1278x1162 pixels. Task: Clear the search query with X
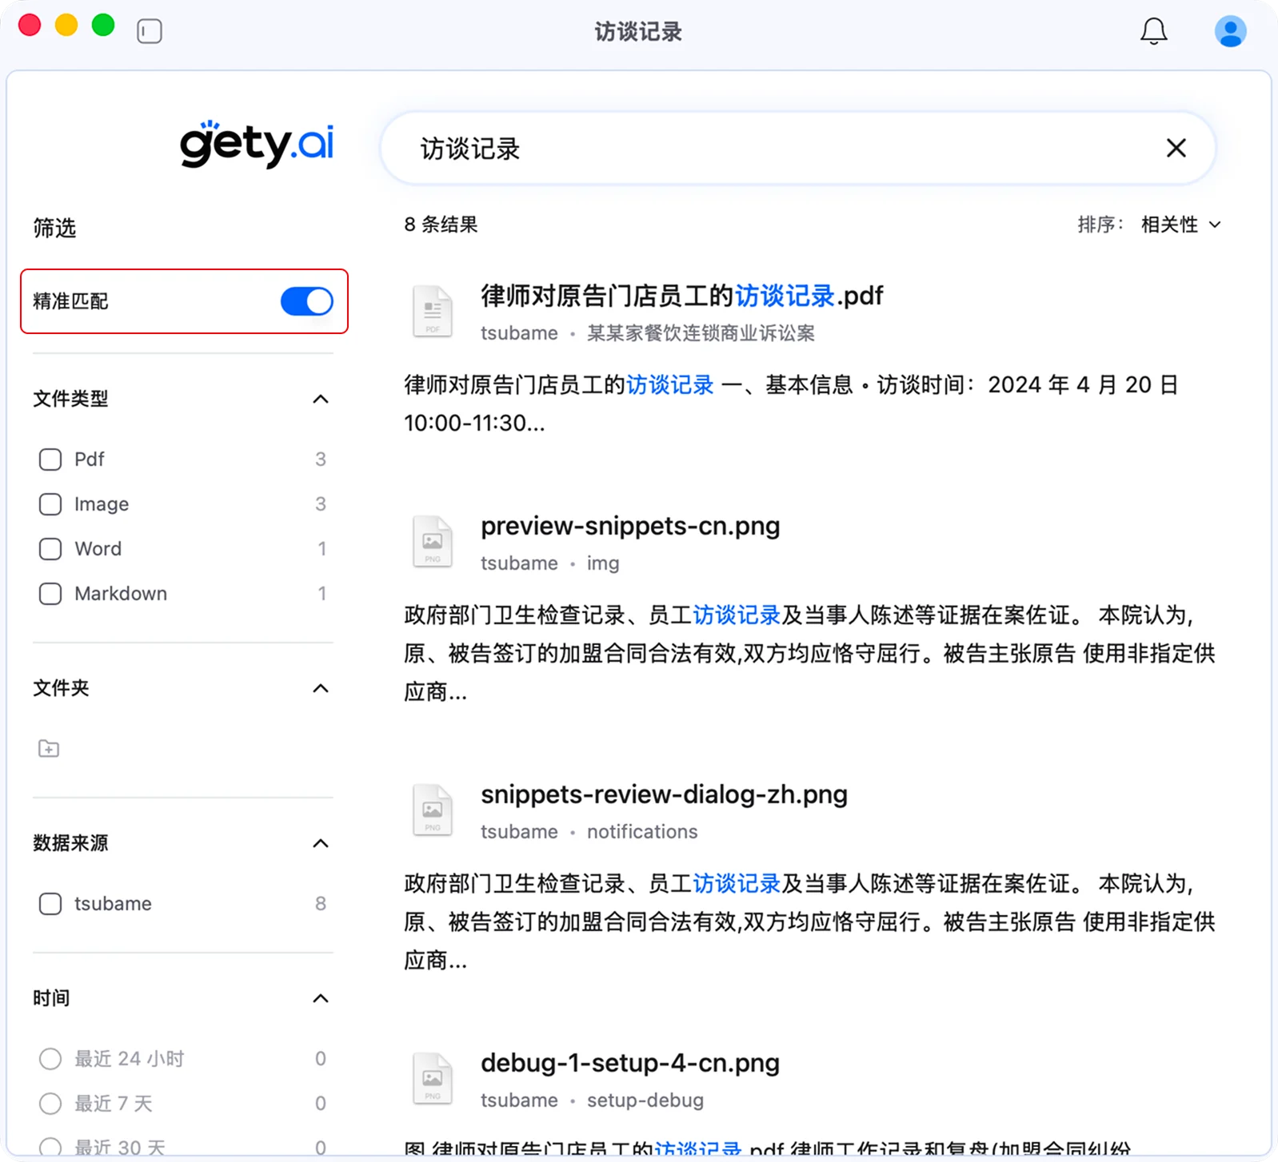point(1176,148)
